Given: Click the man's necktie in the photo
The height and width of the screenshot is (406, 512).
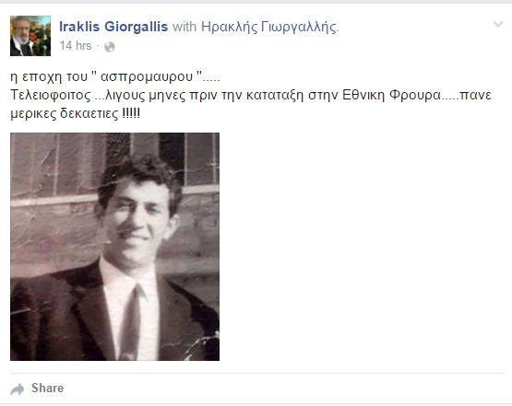Looking at the screenshot, I should tap(133, 322).
